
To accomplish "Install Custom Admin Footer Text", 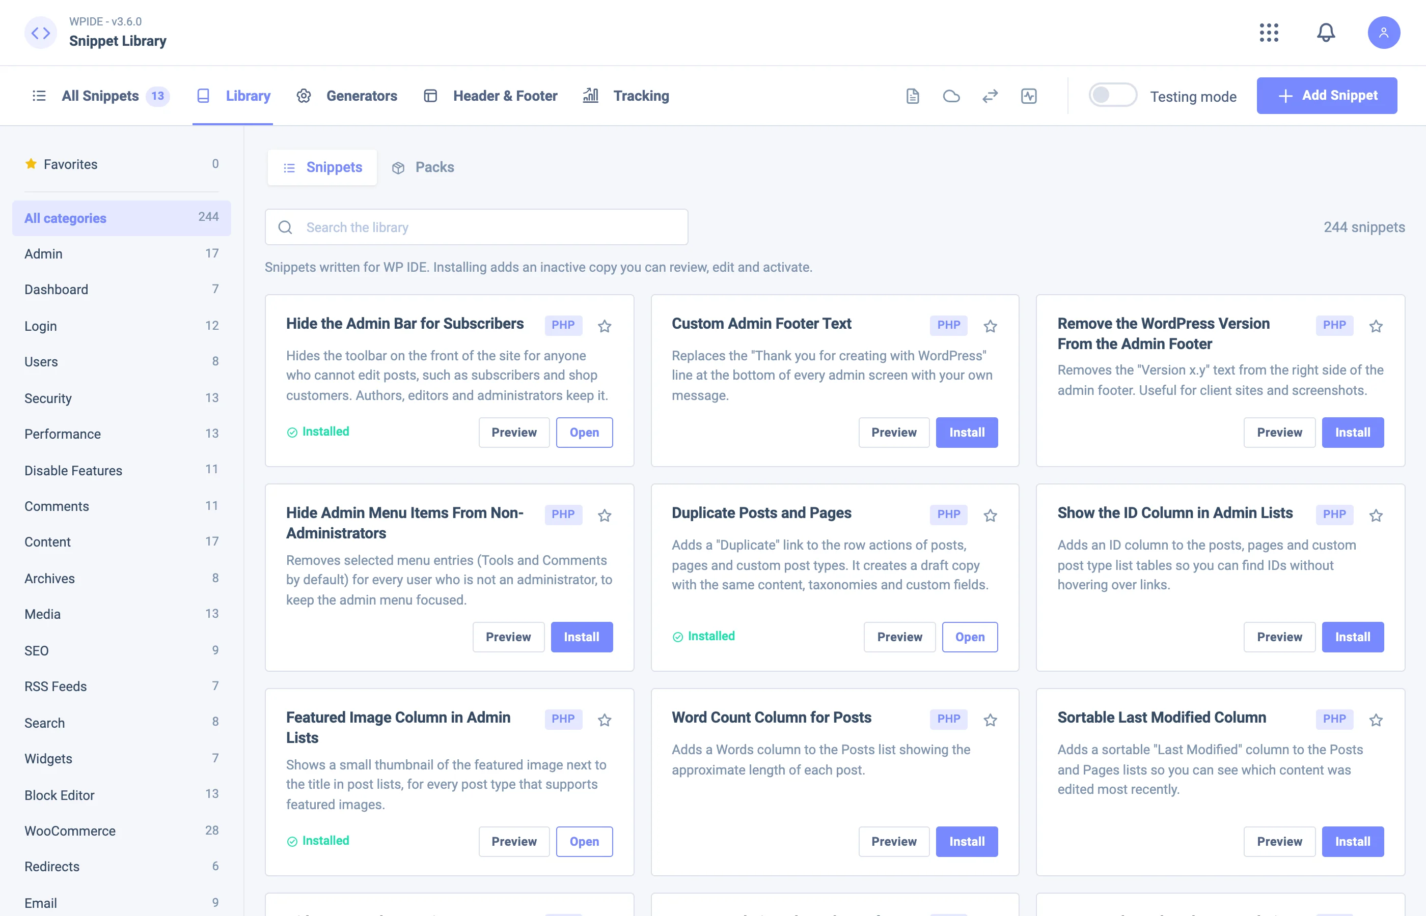I will point(966,433).
